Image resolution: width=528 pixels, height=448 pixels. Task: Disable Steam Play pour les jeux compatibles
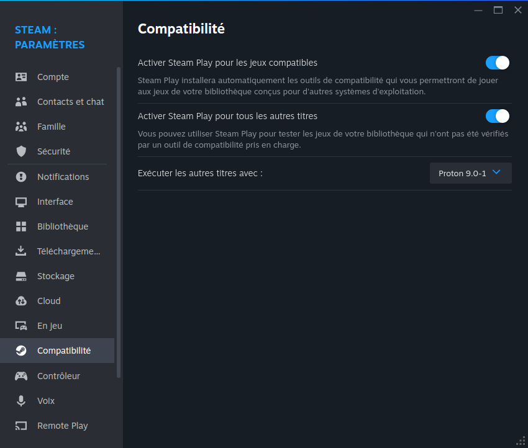point(498,63)
